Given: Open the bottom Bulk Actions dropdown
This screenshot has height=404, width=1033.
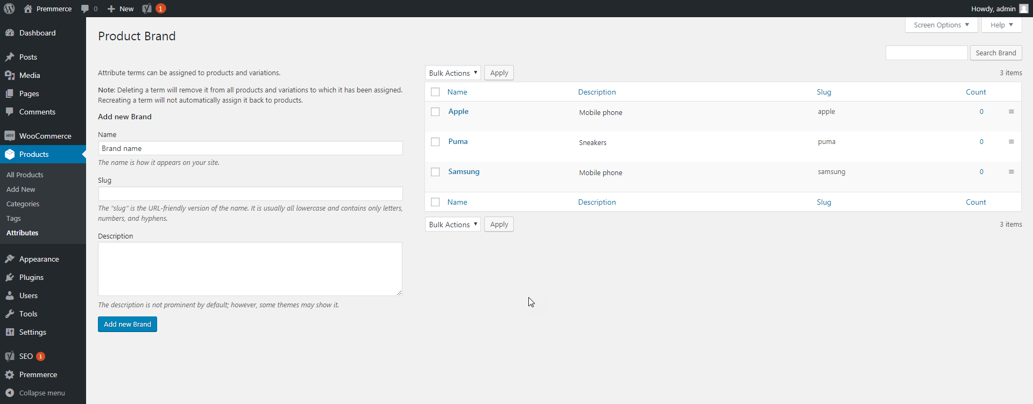Looking at the screenshot, I should coord(453,225).
